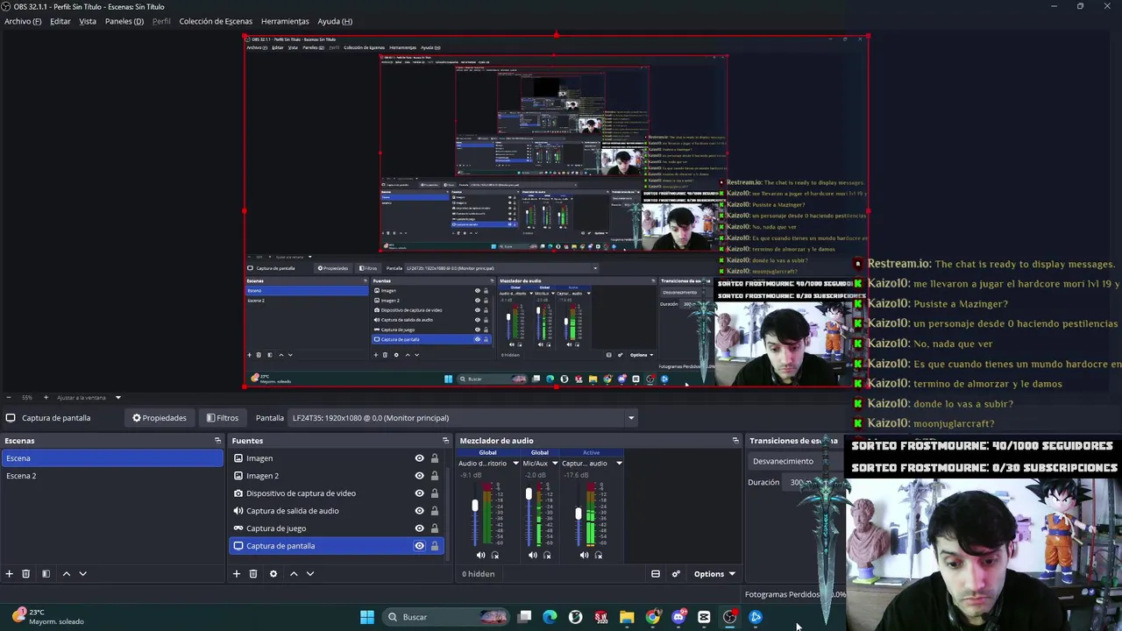Zoom in preview with plus icon

[x=46, y=397]
